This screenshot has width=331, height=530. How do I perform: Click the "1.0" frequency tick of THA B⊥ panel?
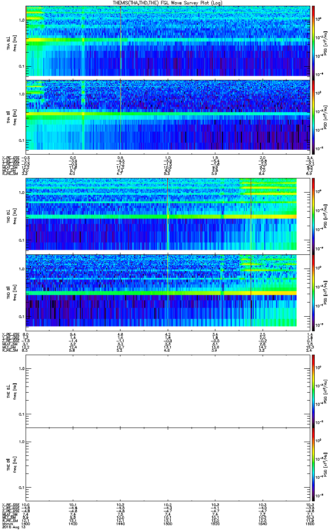click(x=22, y=21)
